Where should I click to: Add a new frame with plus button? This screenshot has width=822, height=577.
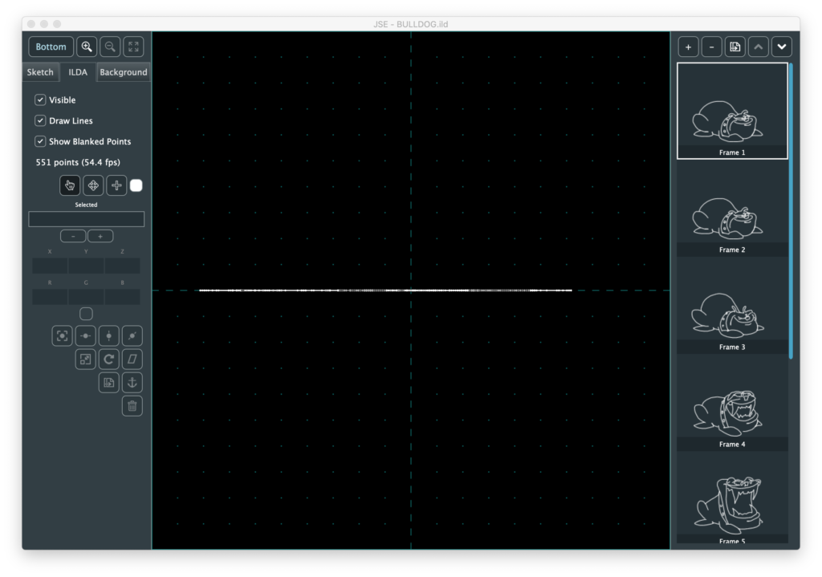click(x=688, y=47)
